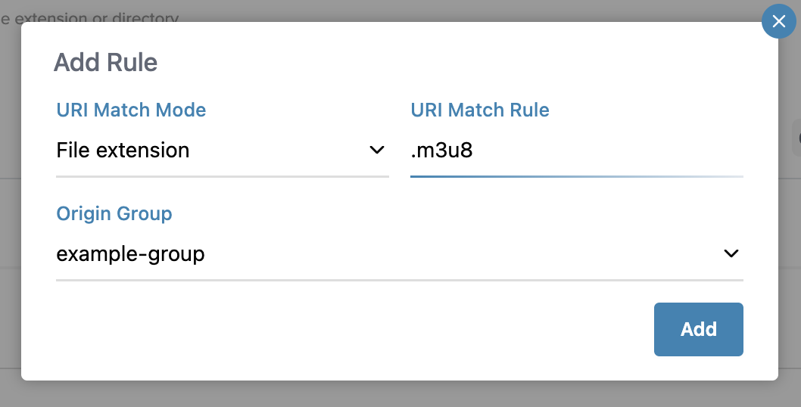Focus the URI Match Rule input field
801x407 pixels.
[575, 151]
